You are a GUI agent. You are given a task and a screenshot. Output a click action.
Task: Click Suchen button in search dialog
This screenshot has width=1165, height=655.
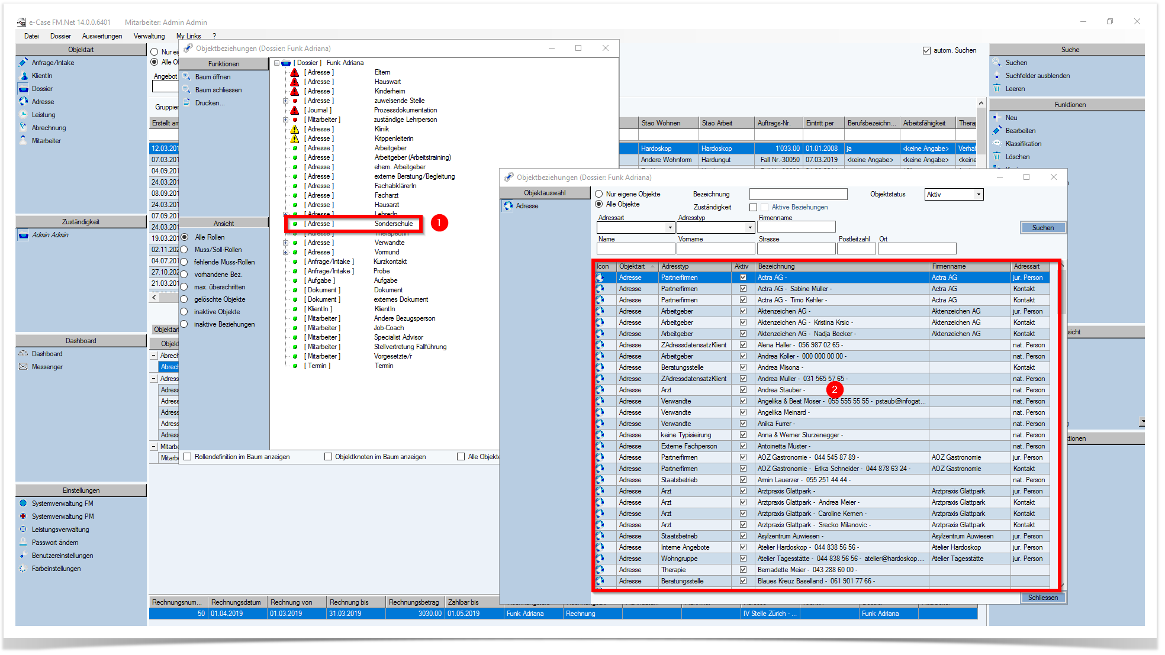[x=1042, y=228]
